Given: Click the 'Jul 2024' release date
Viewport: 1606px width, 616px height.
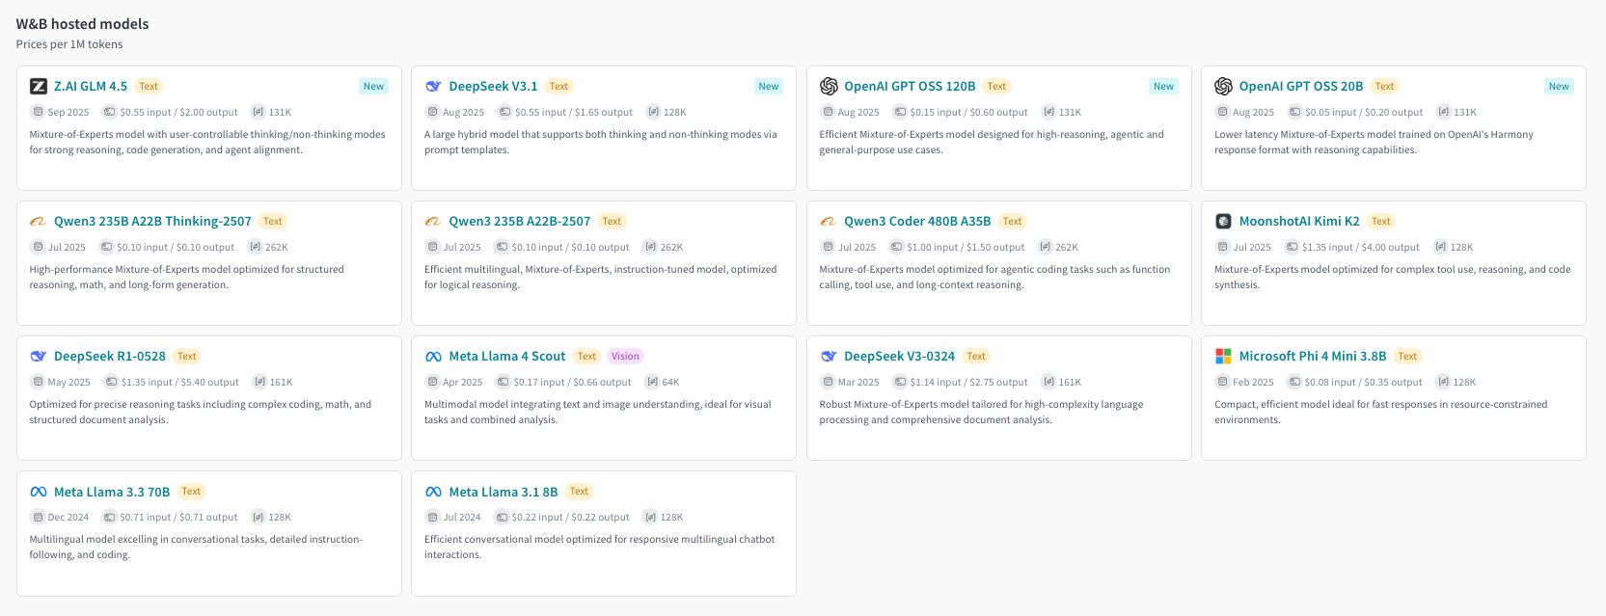Looking at the screenshot, I should pyautogui.click(x=462, y=517).
